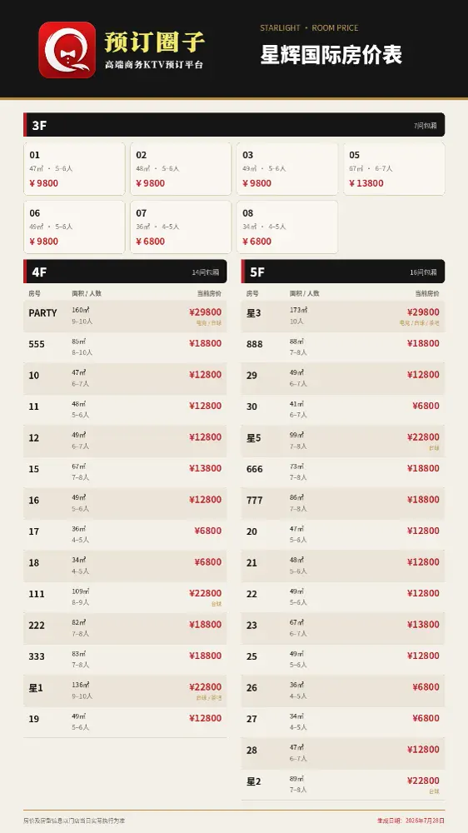Choose room 08 card on 3F
The height and width of the screenshot is (833, 468).
click(287, 227)
